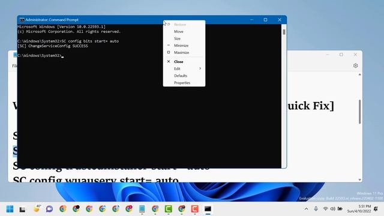Screen dimensions: 384x216
Task: Click the '[SC] ChangeServiceConfig SUCCESS' output line
Action: tap(52, 46)
